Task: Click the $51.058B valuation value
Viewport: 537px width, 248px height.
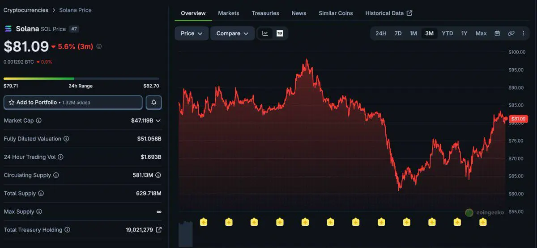Action: coord(149,139)
